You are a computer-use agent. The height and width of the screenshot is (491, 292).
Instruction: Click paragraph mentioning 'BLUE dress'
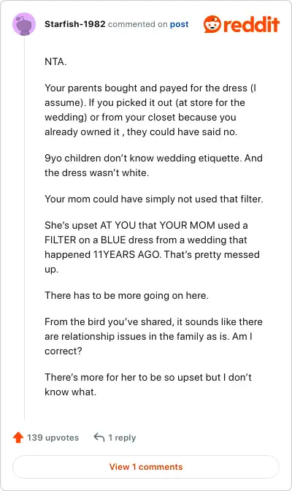[x=152, y=247]
